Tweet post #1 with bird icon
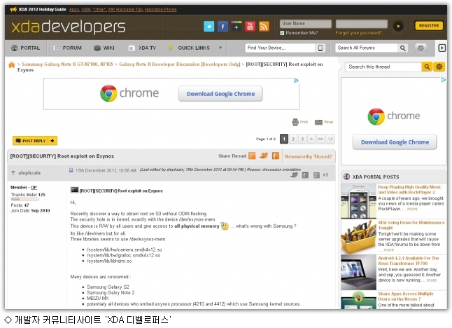 point(294,175)
